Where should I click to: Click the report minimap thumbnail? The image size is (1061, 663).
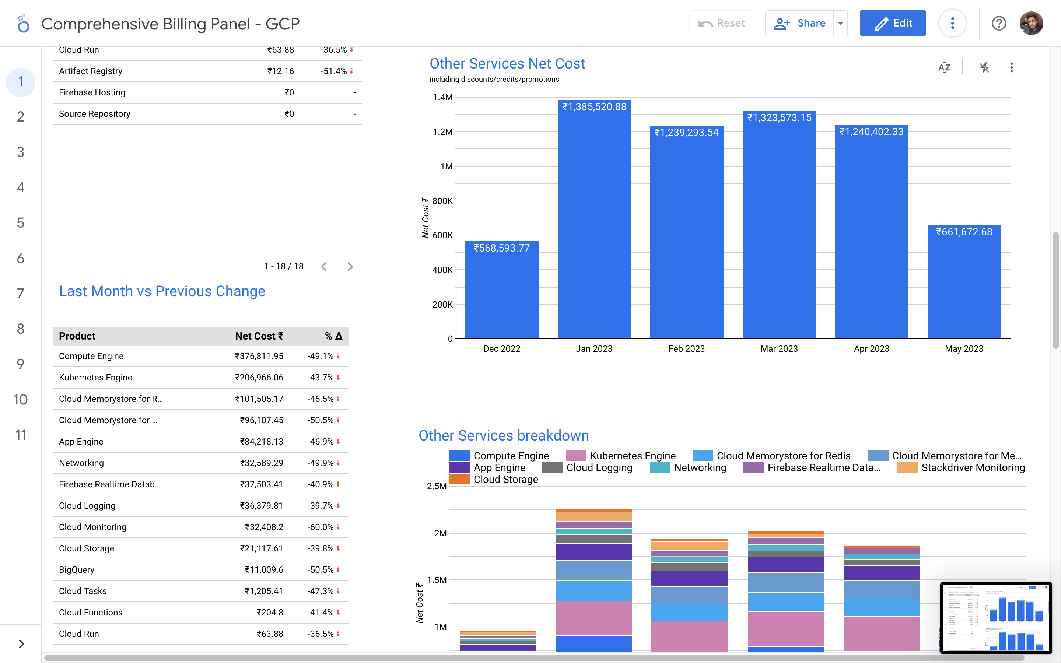996,617
